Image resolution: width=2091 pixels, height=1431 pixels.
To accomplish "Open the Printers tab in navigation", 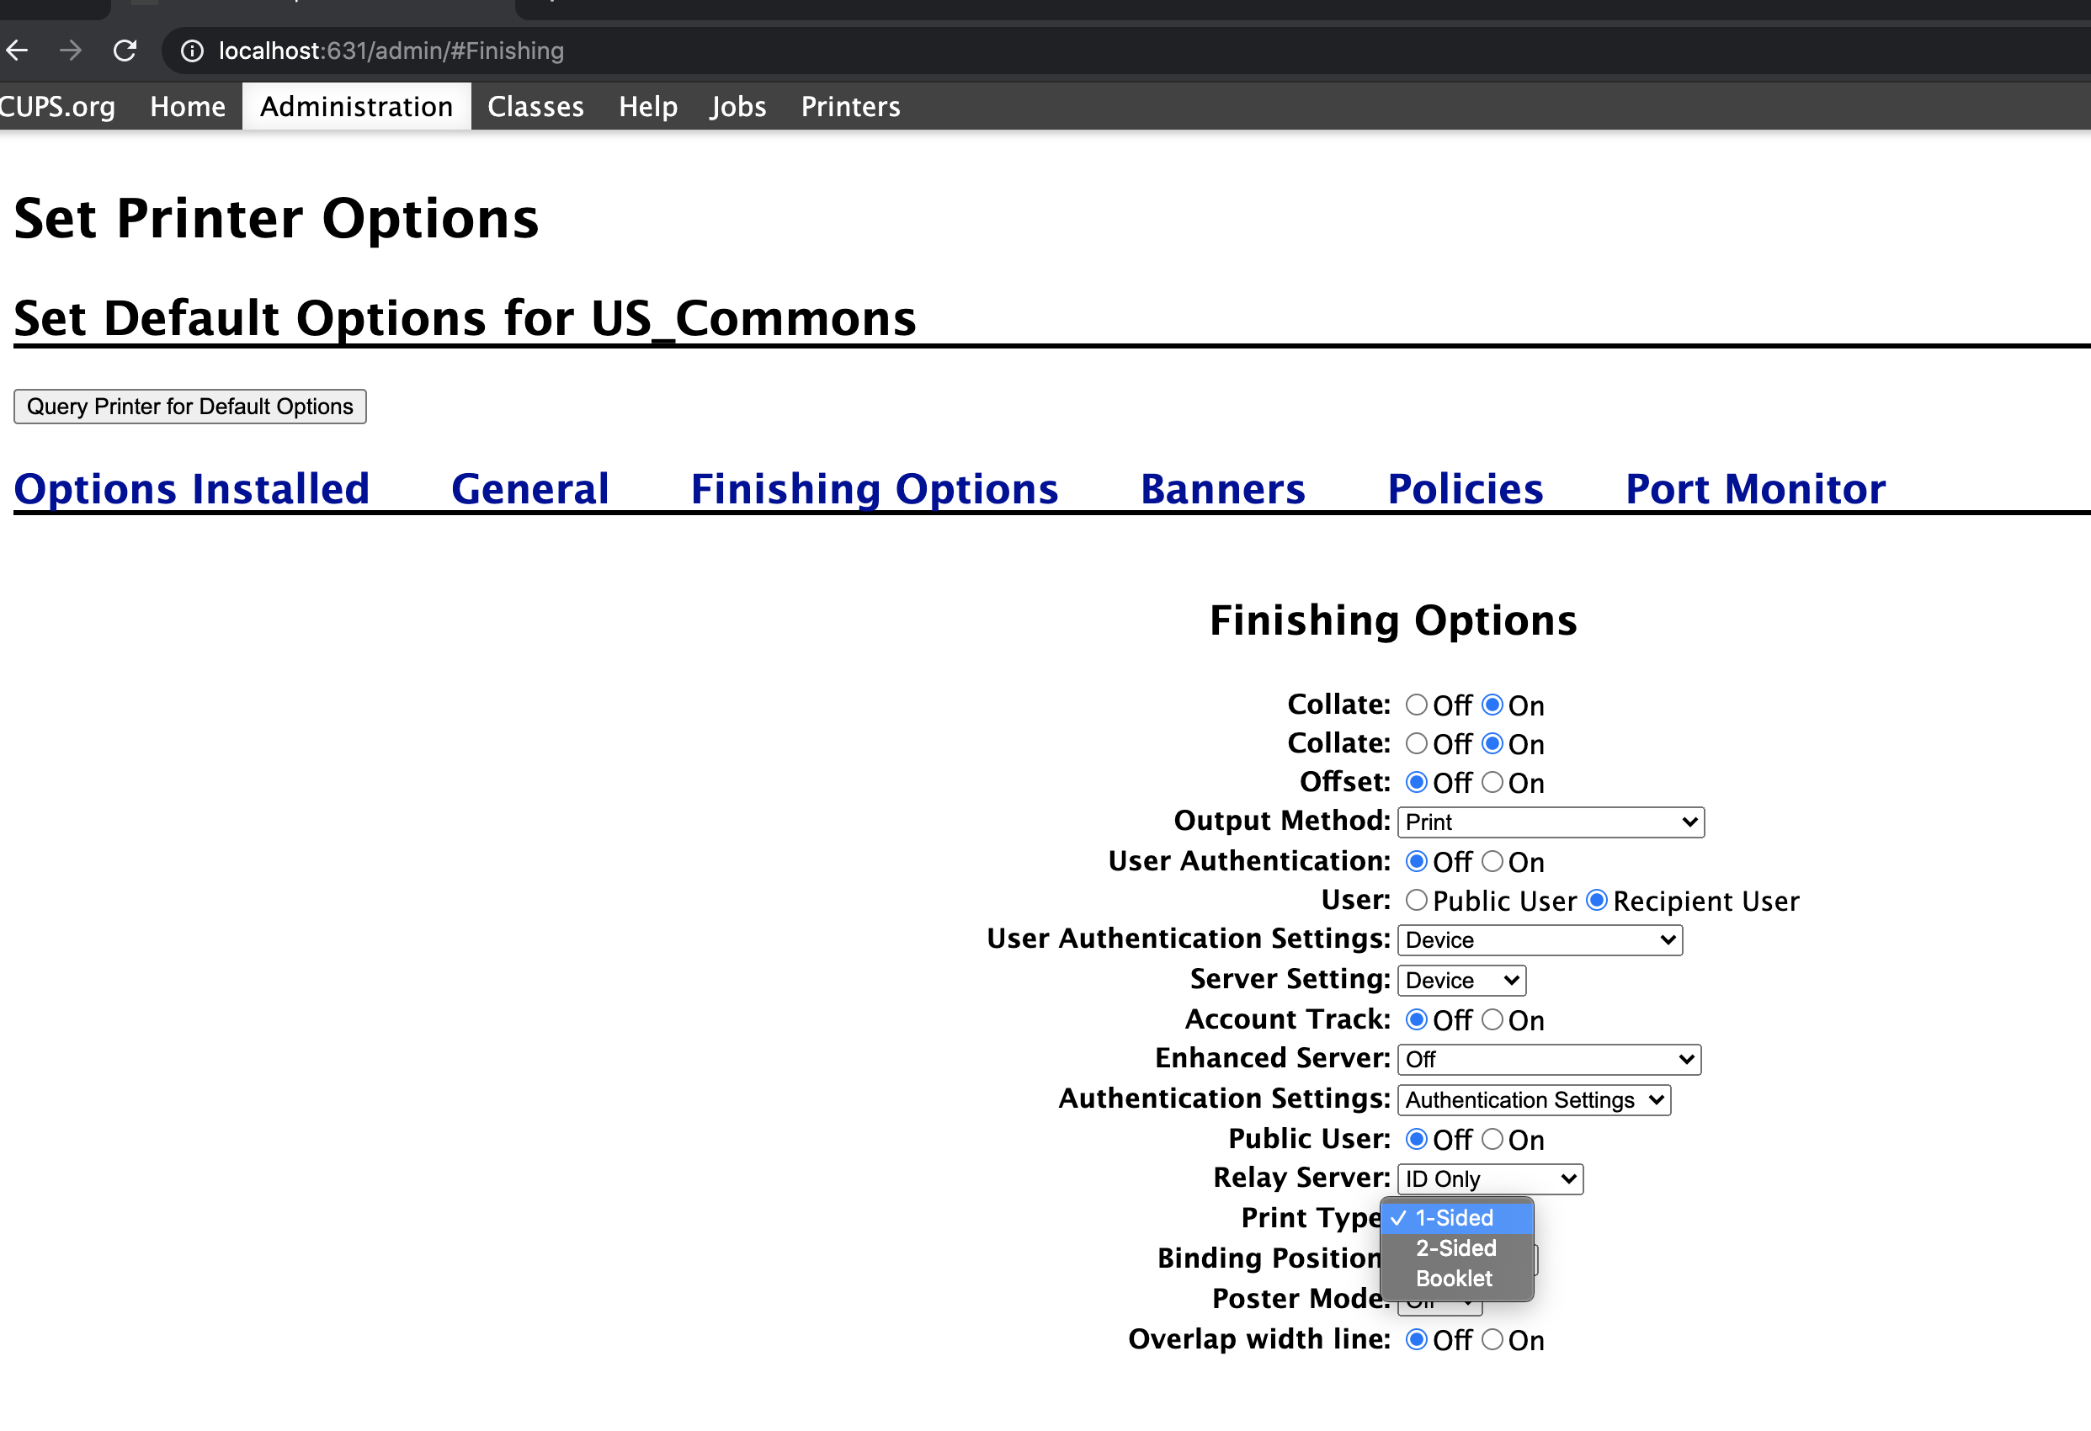I will pos(850,106).
